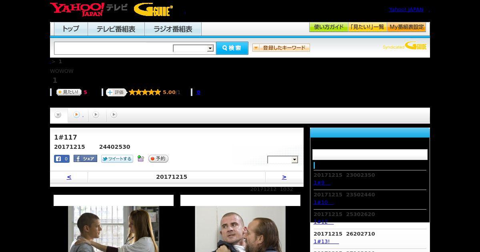Select the third tab with gray play icon
Image resolution: width=480 pixels, height=252 pixels.
pyautogui.click(x=96, y=115)
